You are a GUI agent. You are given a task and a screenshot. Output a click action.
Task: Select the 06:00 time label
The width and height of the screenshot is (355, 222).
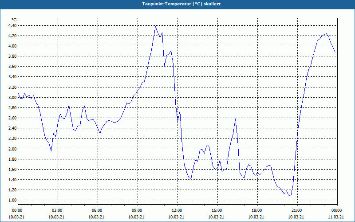98,210
